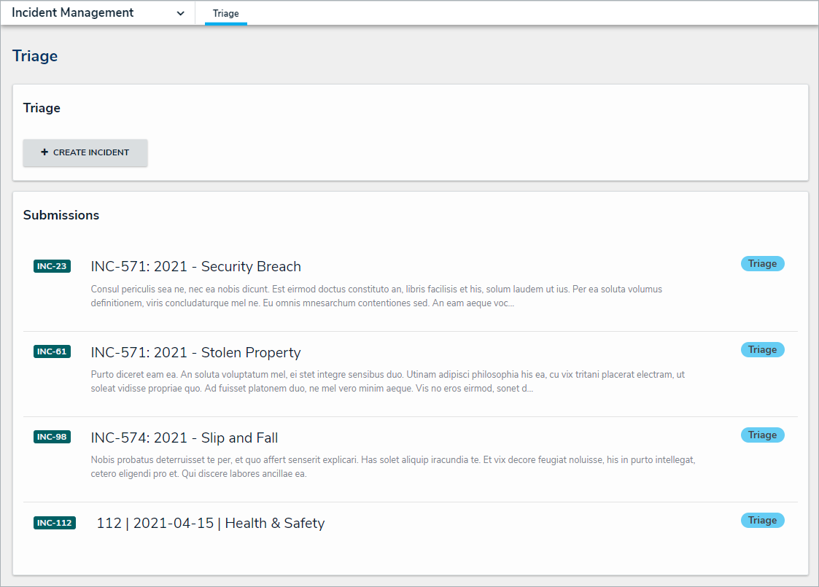Image resolution: width=819 pixels, height=587 pixels.
Task: Click the Triage pill on Health & Safety
Action: coord(762,520)
